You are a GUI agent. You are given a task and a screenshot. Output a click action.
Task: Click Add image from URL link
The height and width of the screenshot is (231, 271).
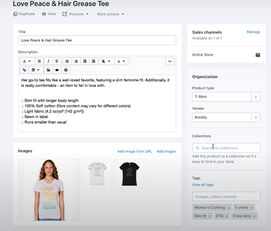134,152
